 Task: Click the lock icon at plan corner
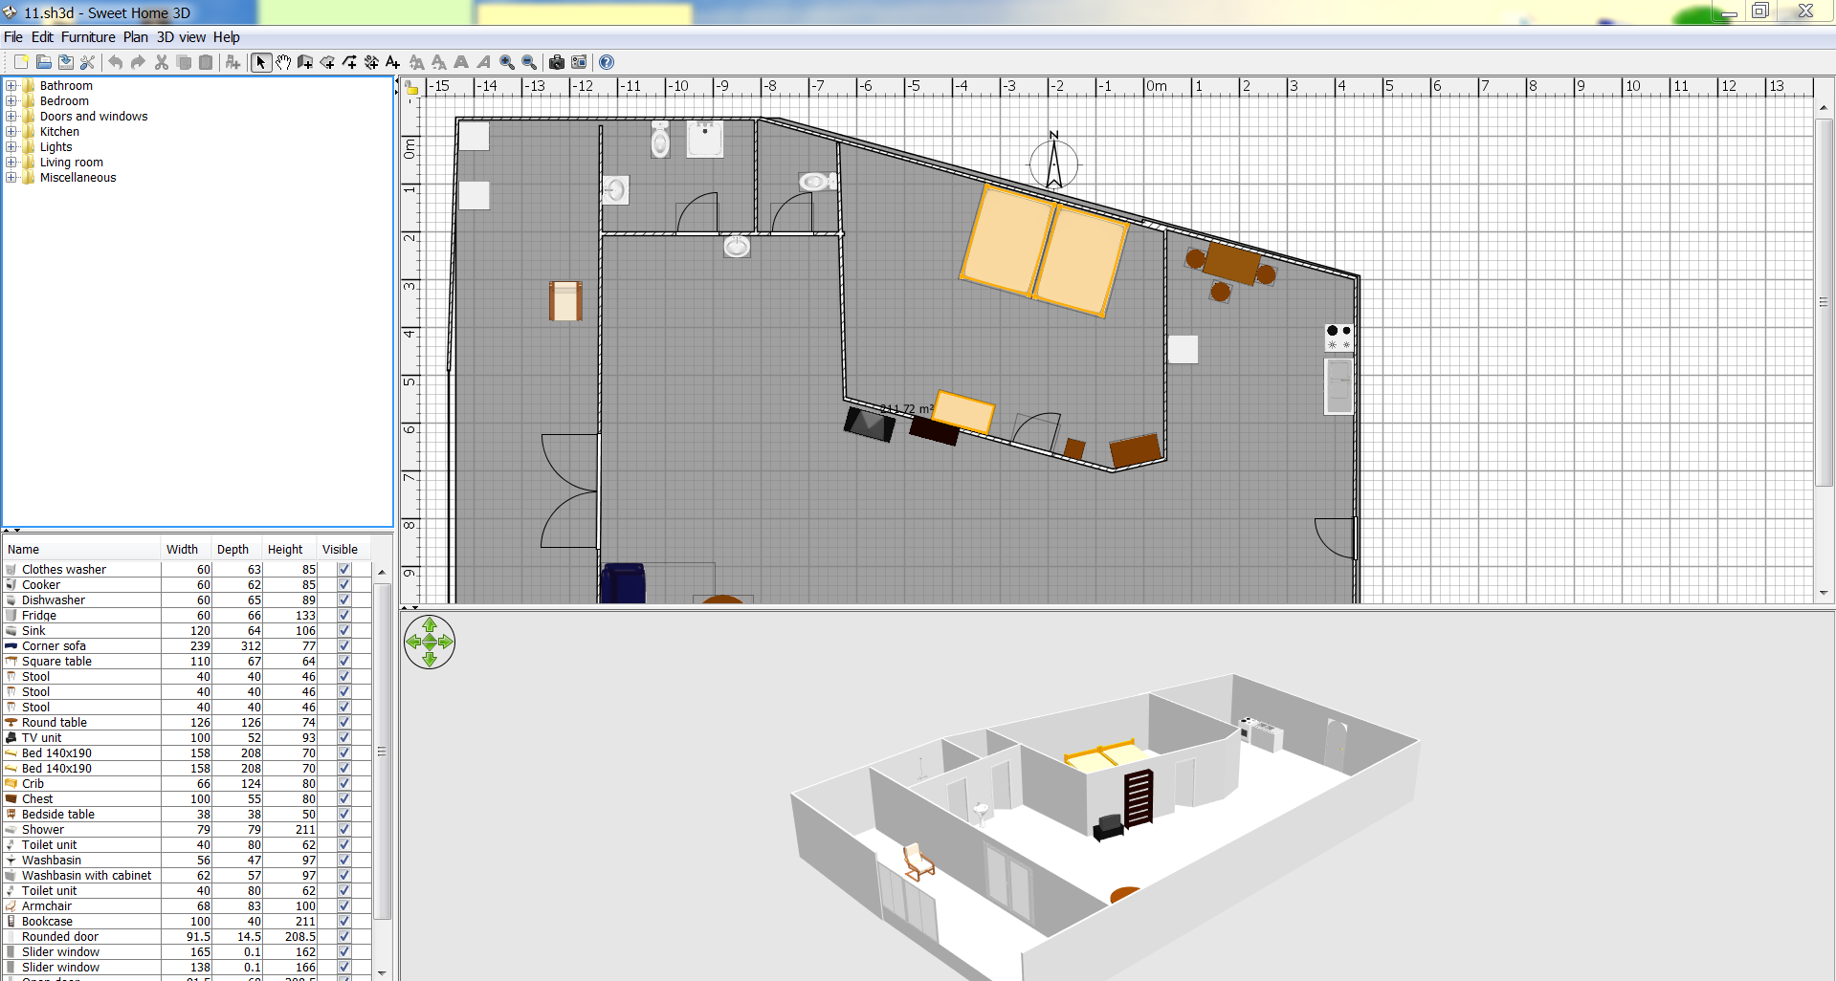(411, 88)
